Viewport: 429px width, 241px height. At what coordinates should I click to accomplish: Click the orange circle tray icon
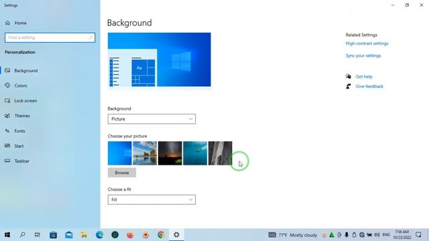click(x=324, y=235)
